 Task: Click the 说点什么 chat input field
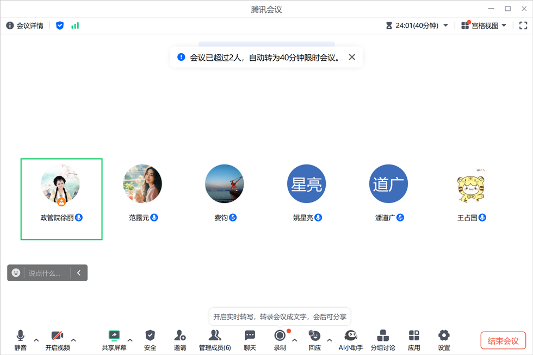[48, 273]
